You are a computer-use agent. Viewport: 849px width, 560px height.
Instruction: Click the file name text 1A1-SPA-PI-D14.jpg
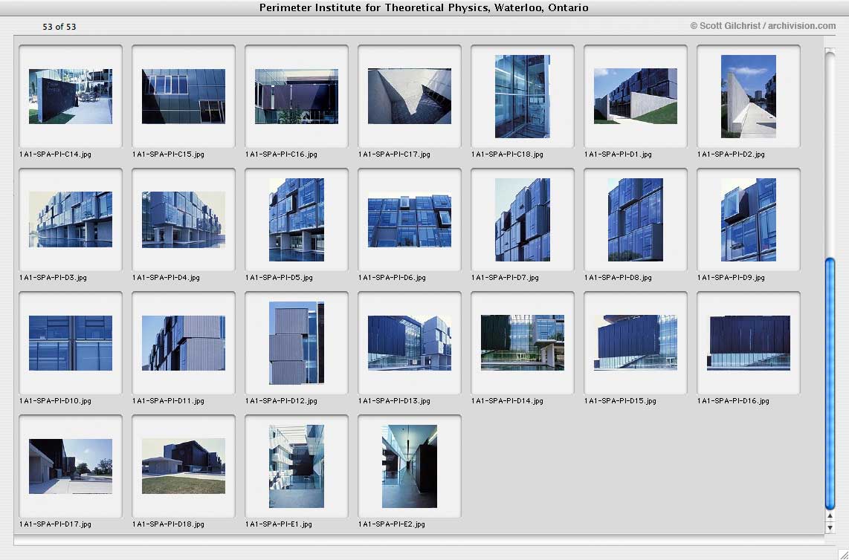507,401
